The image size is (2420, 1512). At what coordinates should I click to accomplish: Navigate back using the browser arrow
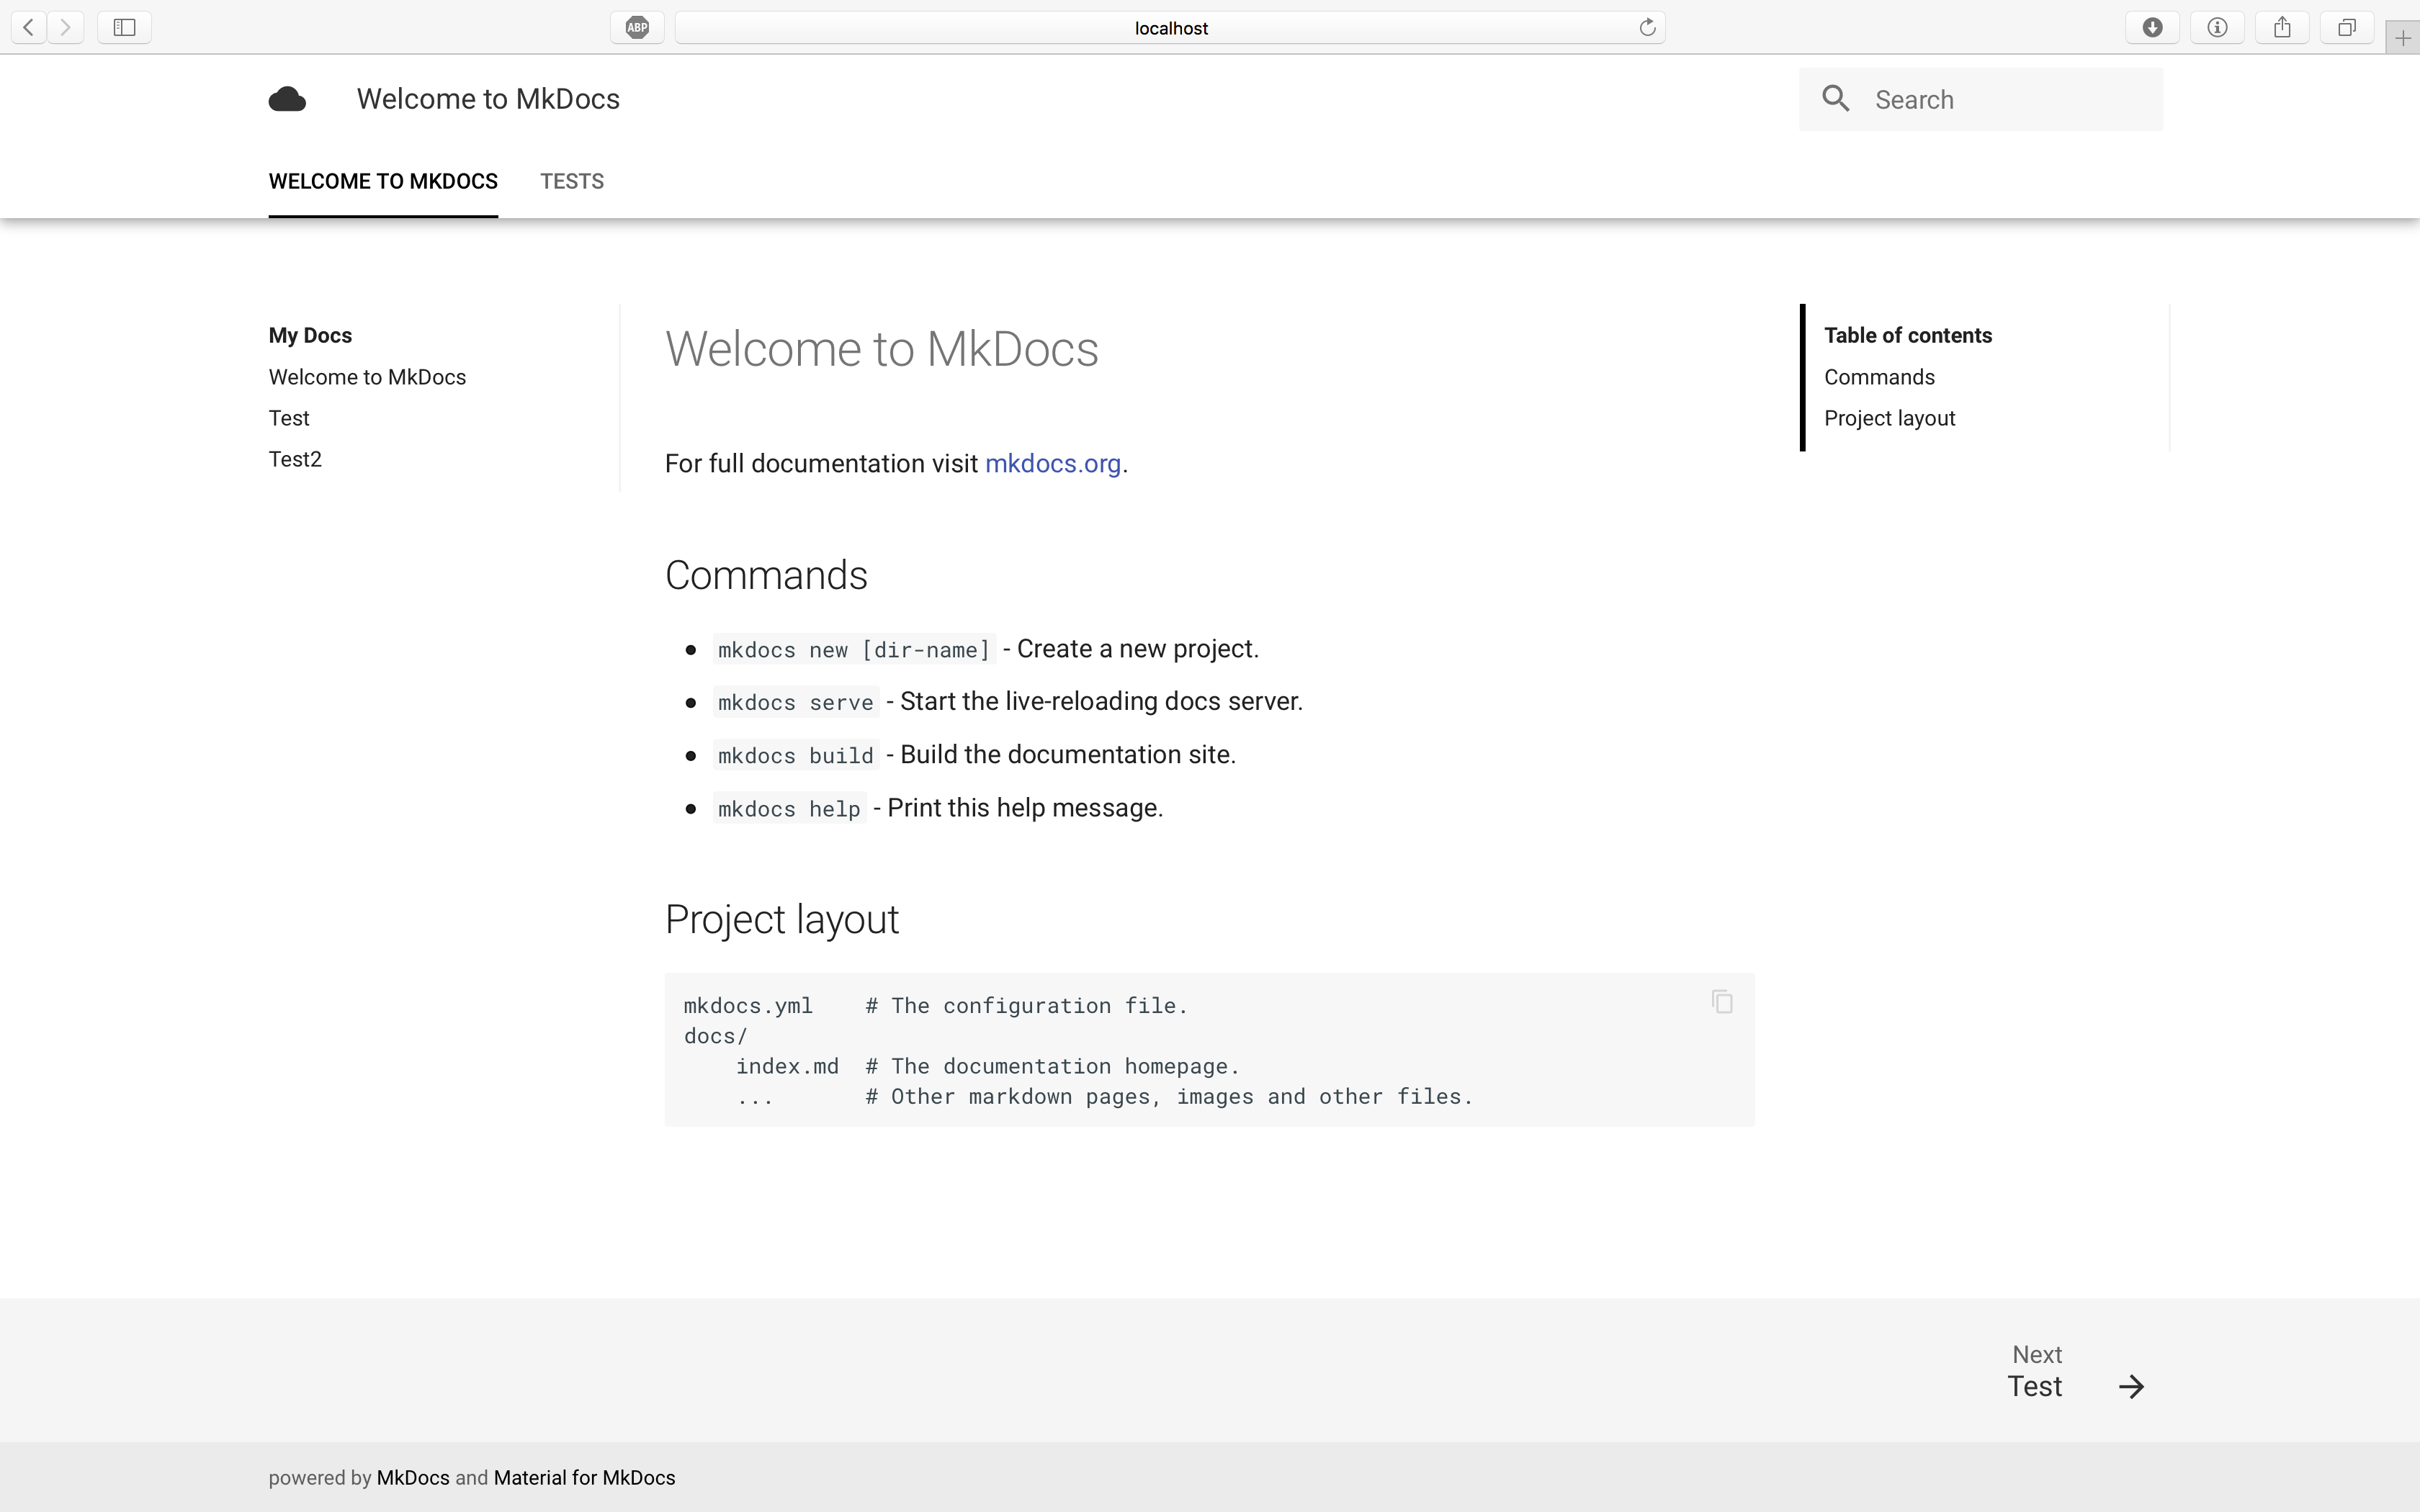26,27
